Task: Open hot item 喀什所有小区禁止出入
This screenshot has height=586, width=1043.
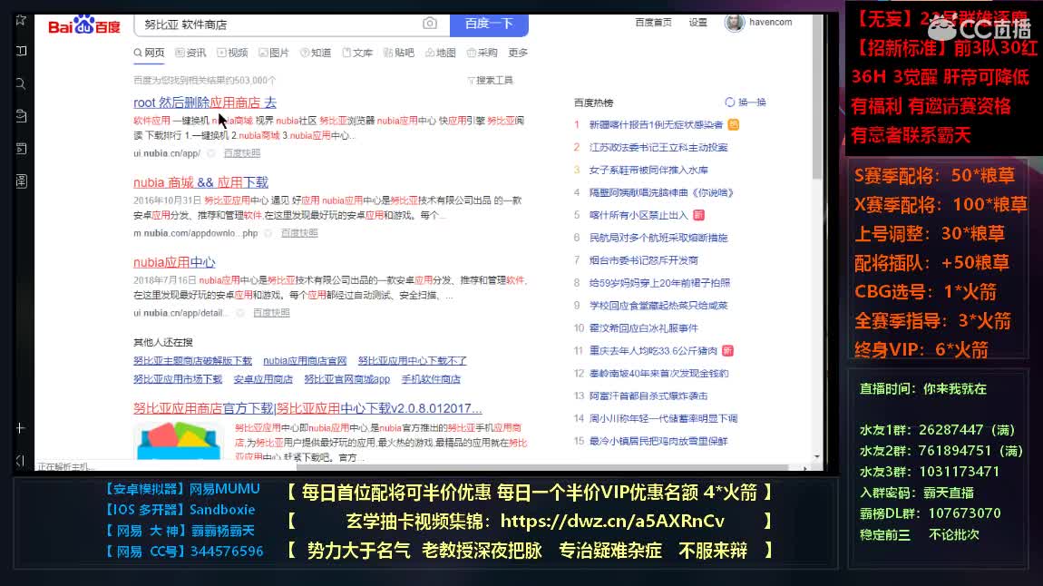Action: 638,215
